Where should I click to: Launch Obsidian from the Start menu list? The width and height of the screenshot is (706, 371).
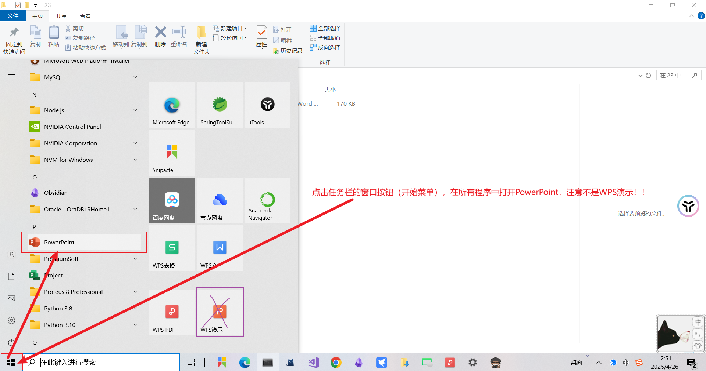coord(85,193)
